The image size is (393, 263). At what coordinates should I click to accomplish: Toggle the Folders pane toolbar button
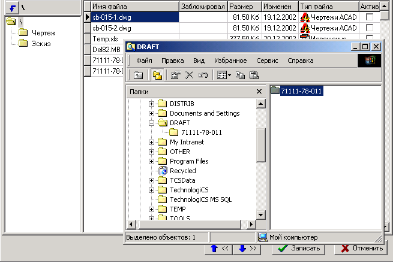click(x=157, y=75)
